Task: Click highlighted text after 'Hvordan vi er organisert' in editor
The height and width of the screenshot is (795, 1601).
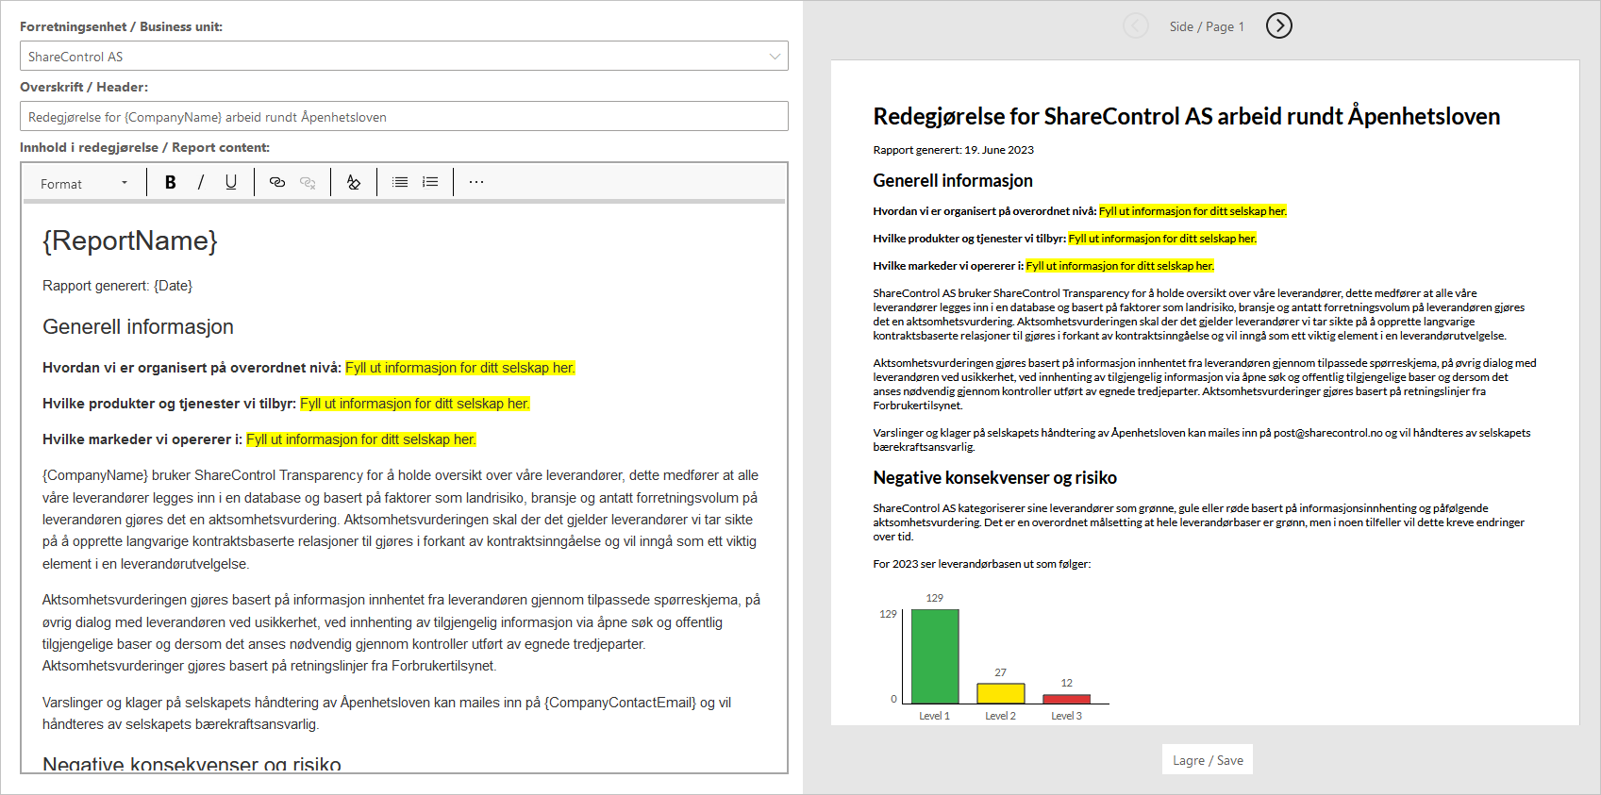Action: [459, 368]
